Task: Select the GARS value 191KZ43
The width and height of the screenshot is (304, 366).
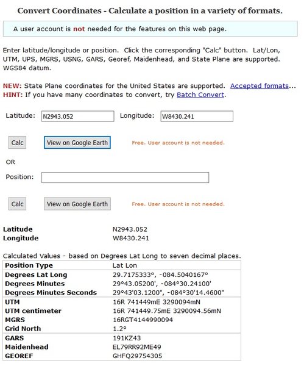Action: coord(127,338)
